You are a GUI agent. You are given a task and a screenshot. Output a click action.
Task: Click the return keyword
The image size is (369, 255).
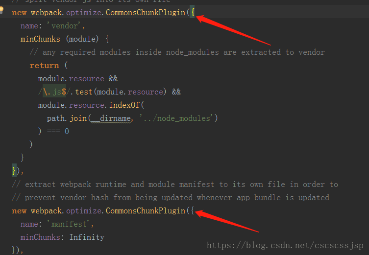coord(44,66)
